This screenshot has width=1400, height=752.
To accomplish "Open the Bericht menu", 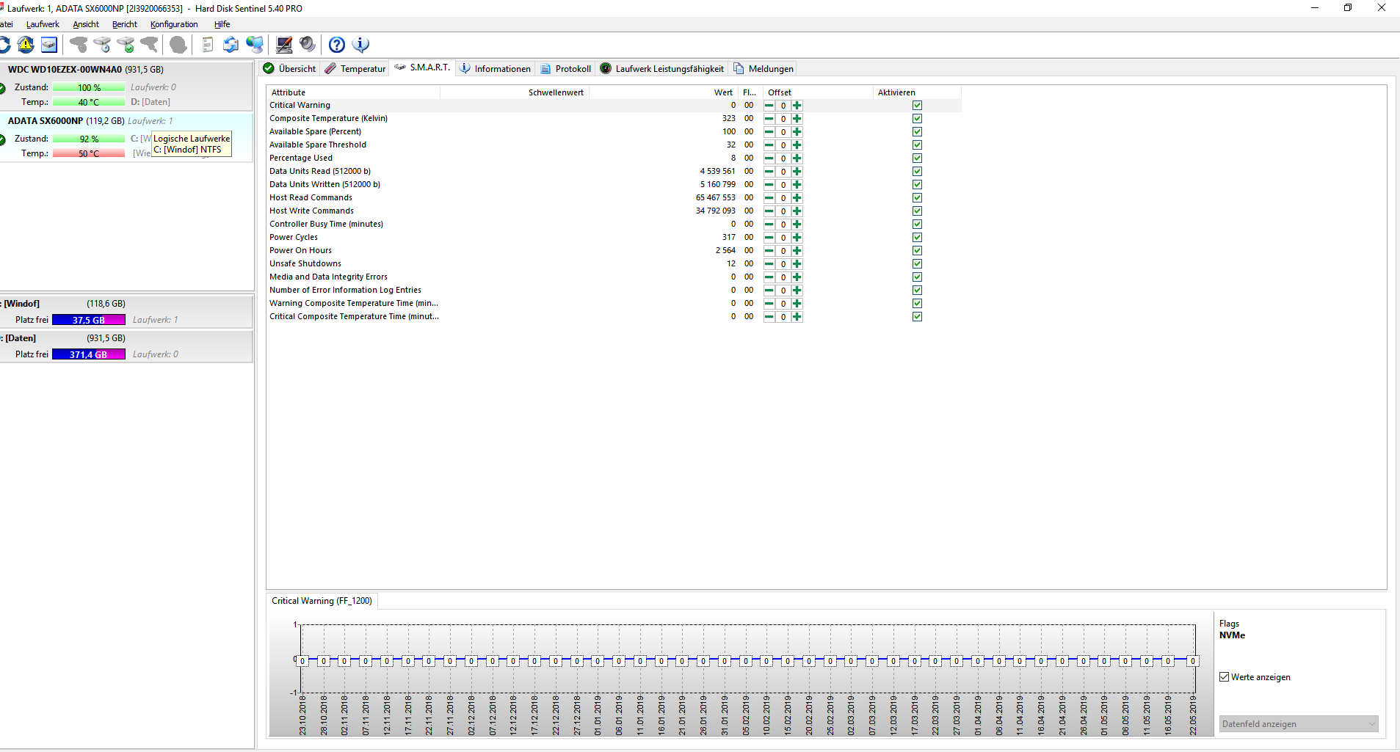I will point(125,24).
